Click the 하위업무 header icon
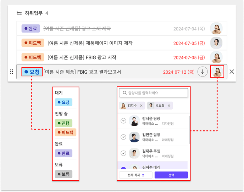Viewport: 244px width, 192px height. pos(19,13)
